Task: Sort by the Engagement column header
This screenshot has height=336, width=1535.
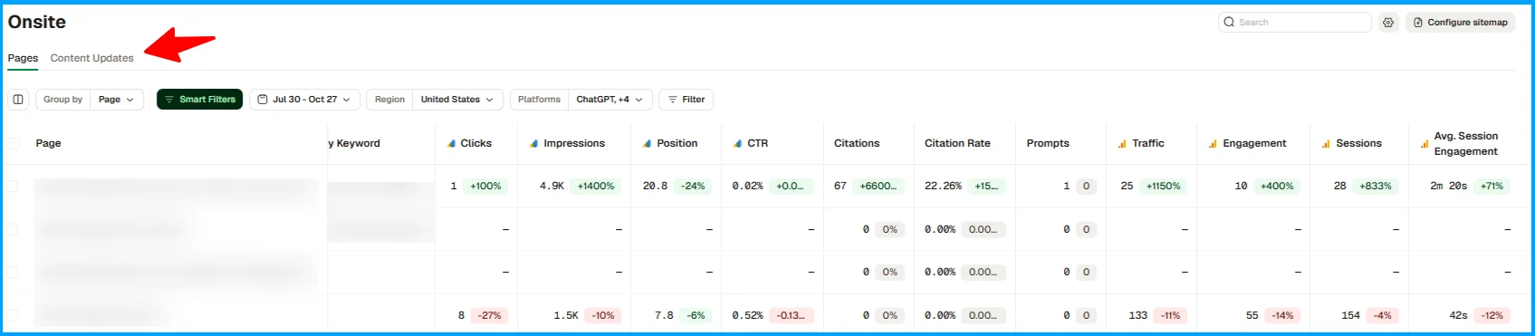Action: pos(1254,143)
